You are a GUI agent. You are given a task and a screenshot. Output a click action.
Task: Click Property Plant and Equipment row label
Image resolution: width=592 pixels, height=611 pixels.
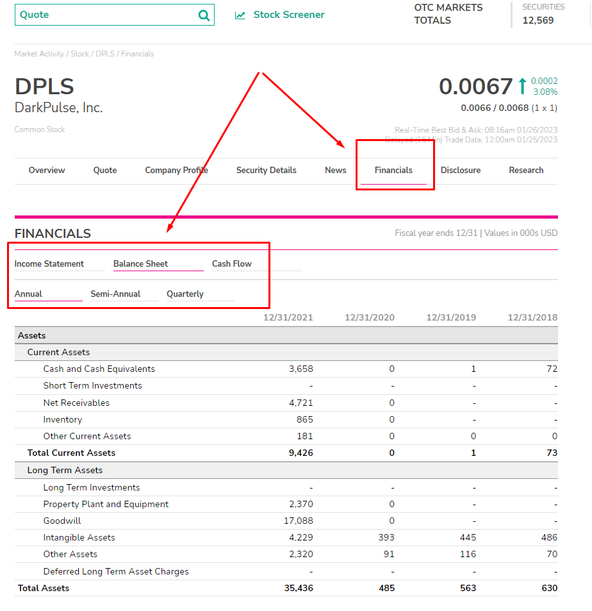(x=106, y=504)
